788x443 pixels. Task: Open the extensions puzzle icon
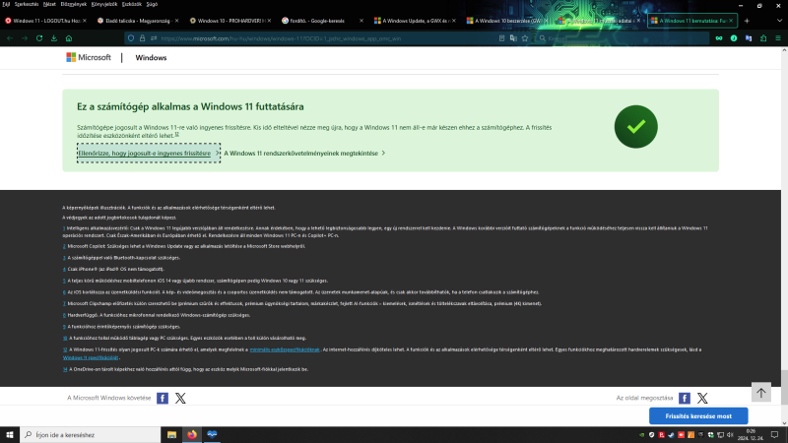pyautogui.click(x=763, y=38)
